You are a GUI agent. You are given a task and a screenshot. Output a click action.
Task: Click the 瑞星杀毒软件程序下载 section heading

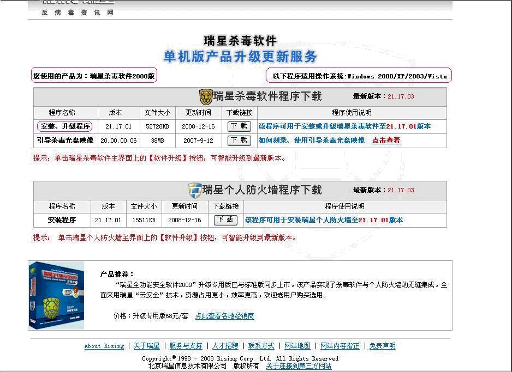click(x=267, y=96)
